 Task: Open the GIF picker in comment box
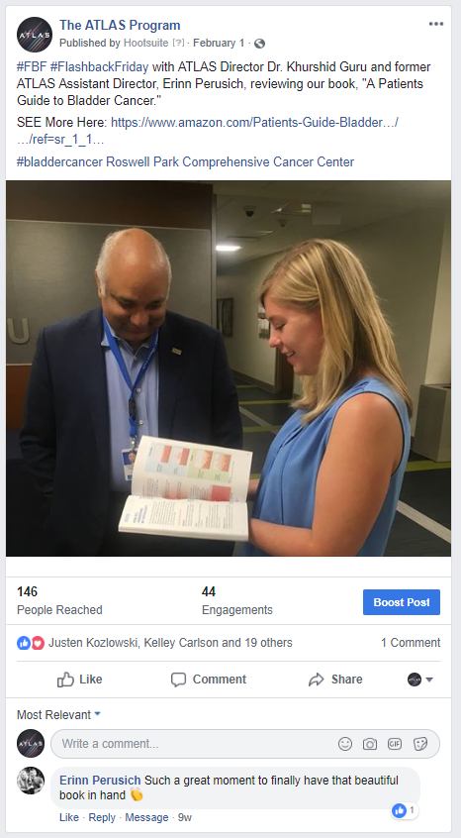(395, 744)
